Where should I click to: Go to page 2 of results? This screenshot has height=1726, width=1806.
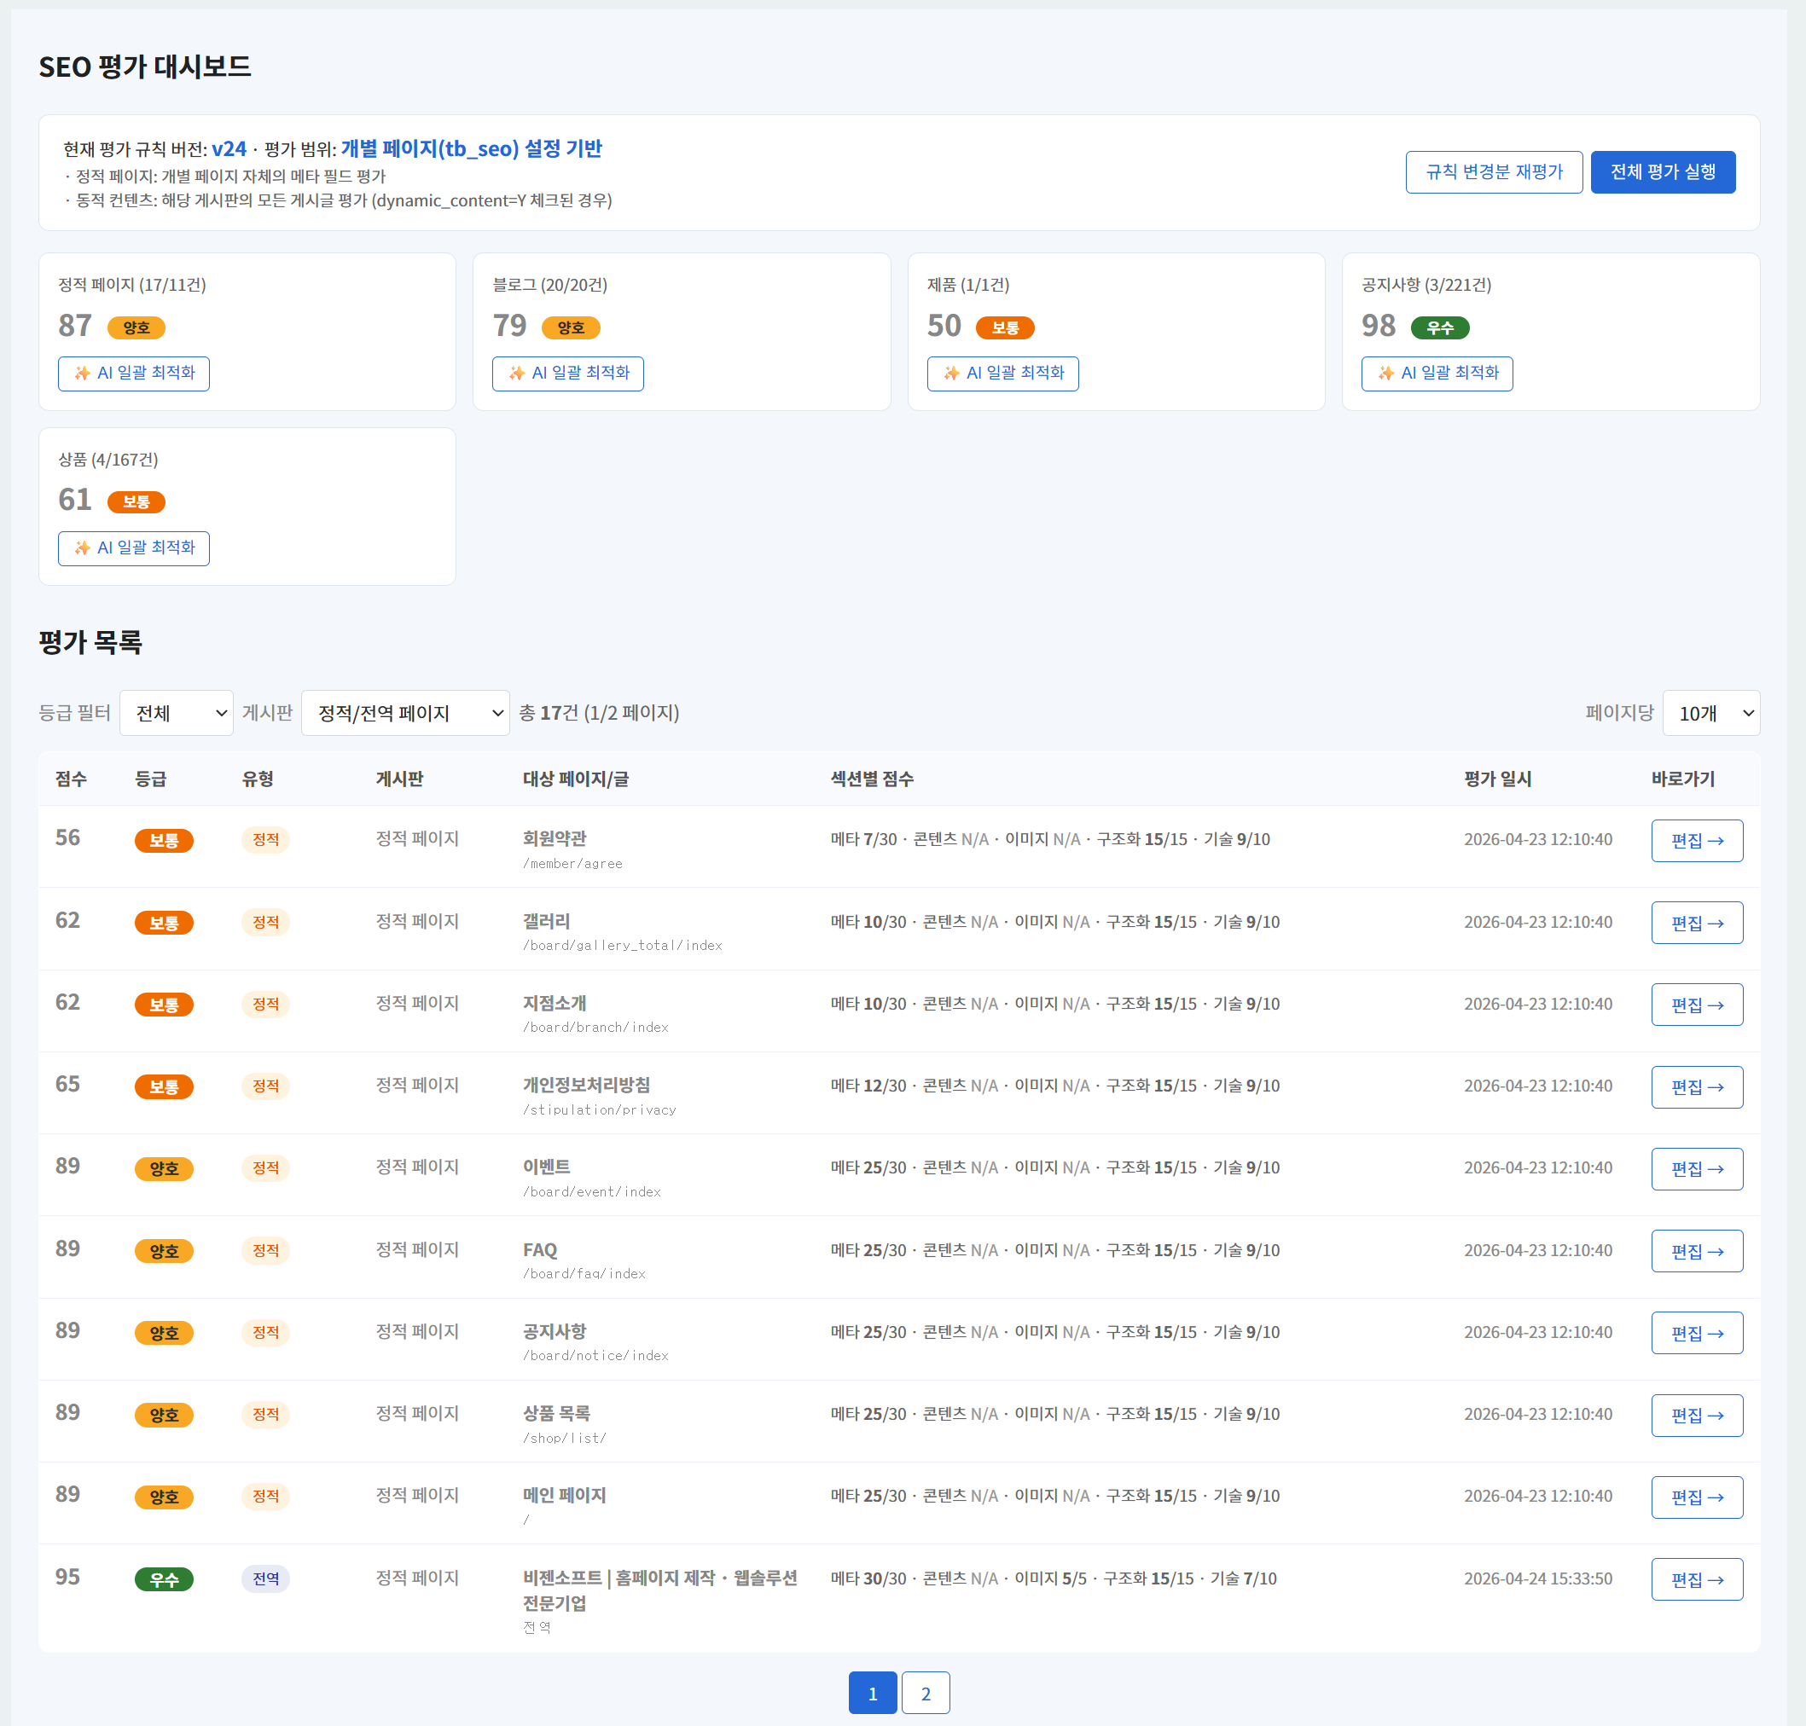[925, 1693]
